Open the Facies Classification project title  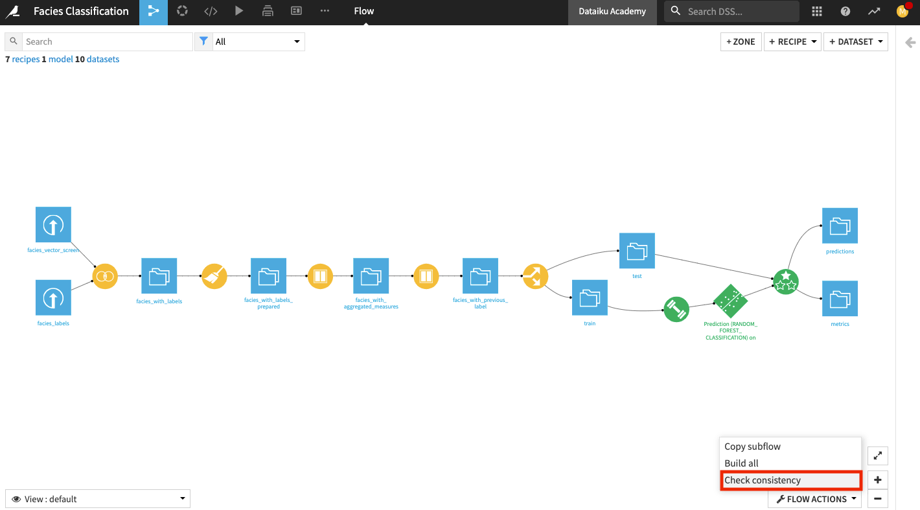coord(81,11)
